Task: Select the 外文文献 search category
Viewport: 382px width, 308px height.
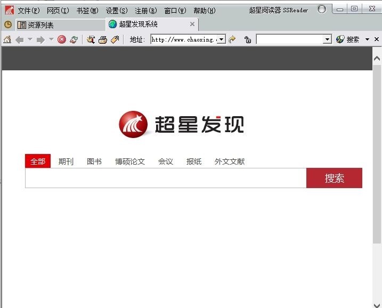Action: point(230,161)
